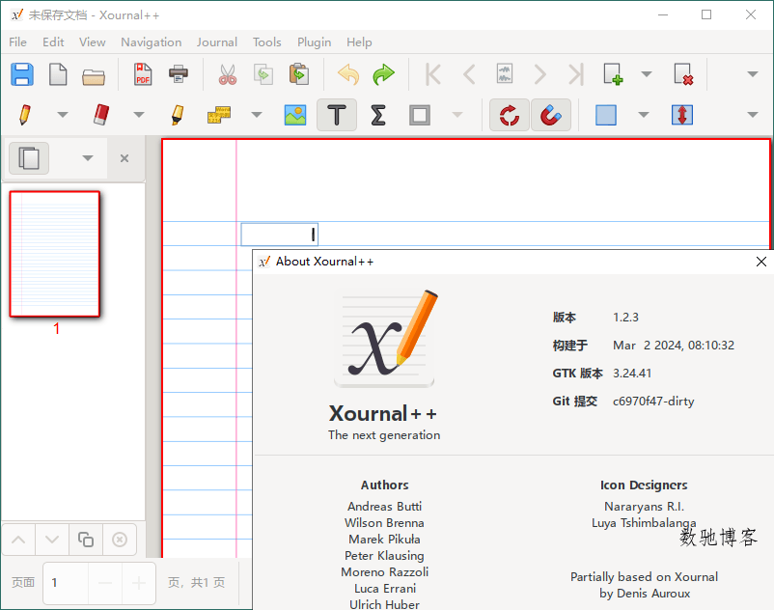This screenshot has height=610, width=774.
Task: Expand the shape tool dropdown arrow
Action: [x=457, y=115]
